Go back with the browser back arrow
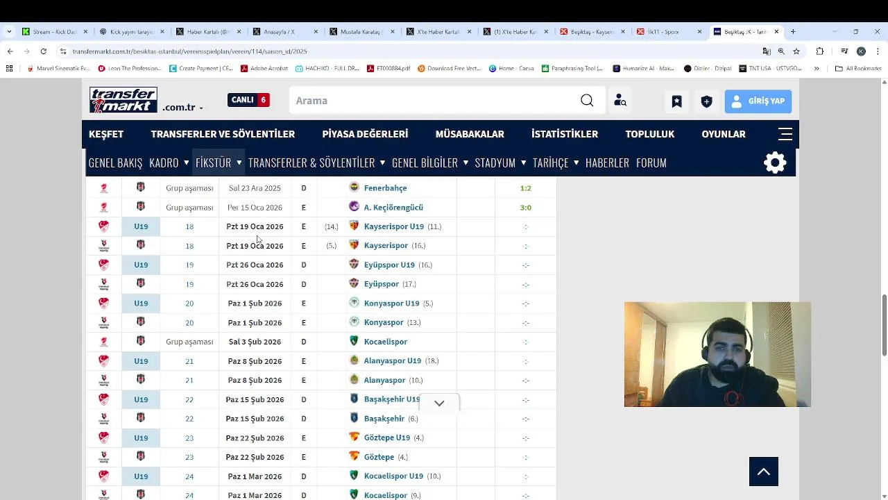888x500 pixels. pyautogui.click(x=10, y=51)
